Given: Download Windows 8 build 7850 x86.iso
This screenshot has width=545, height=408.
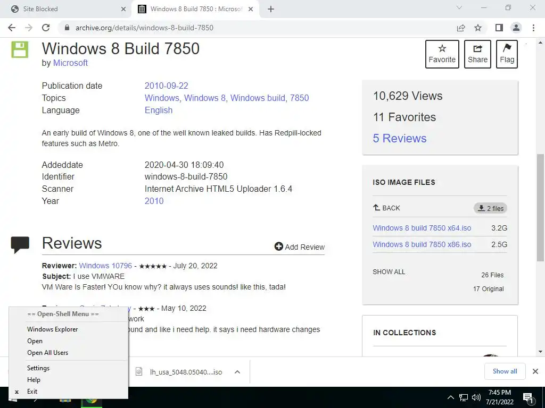Looking at the screenshot, I should 422,244.
